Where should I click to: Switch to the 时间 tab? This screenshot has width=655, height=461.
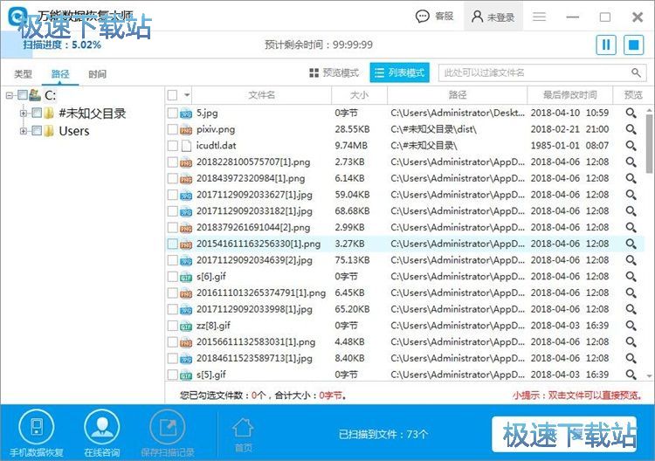tap(97, 74)
